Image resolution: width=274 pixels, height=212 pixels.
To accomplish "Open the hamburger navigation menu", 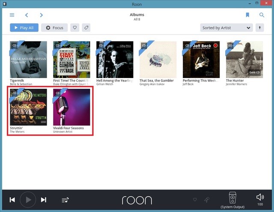I will click(x=12, y=15).
